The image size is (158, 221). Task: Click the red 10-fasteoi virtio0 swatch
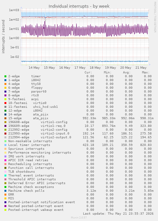[x=5, y=103]
